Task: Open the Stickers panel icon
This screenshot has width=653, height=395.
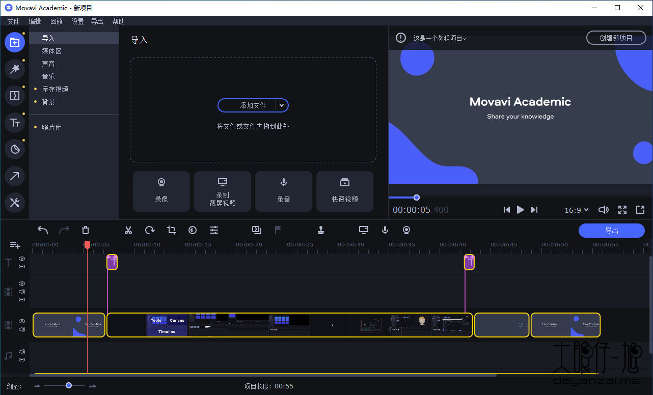Action: tap(15, 149)
